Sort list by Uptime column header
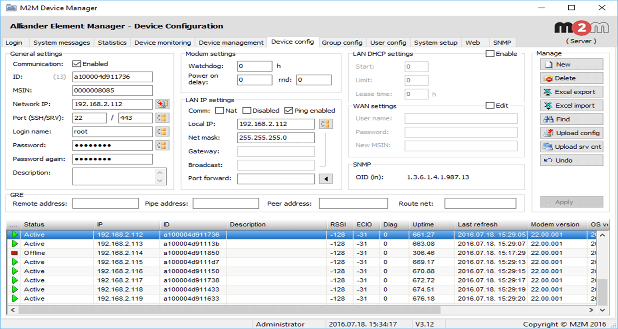Viewport: 618px width, 329px height. click(x=432, y=225)
